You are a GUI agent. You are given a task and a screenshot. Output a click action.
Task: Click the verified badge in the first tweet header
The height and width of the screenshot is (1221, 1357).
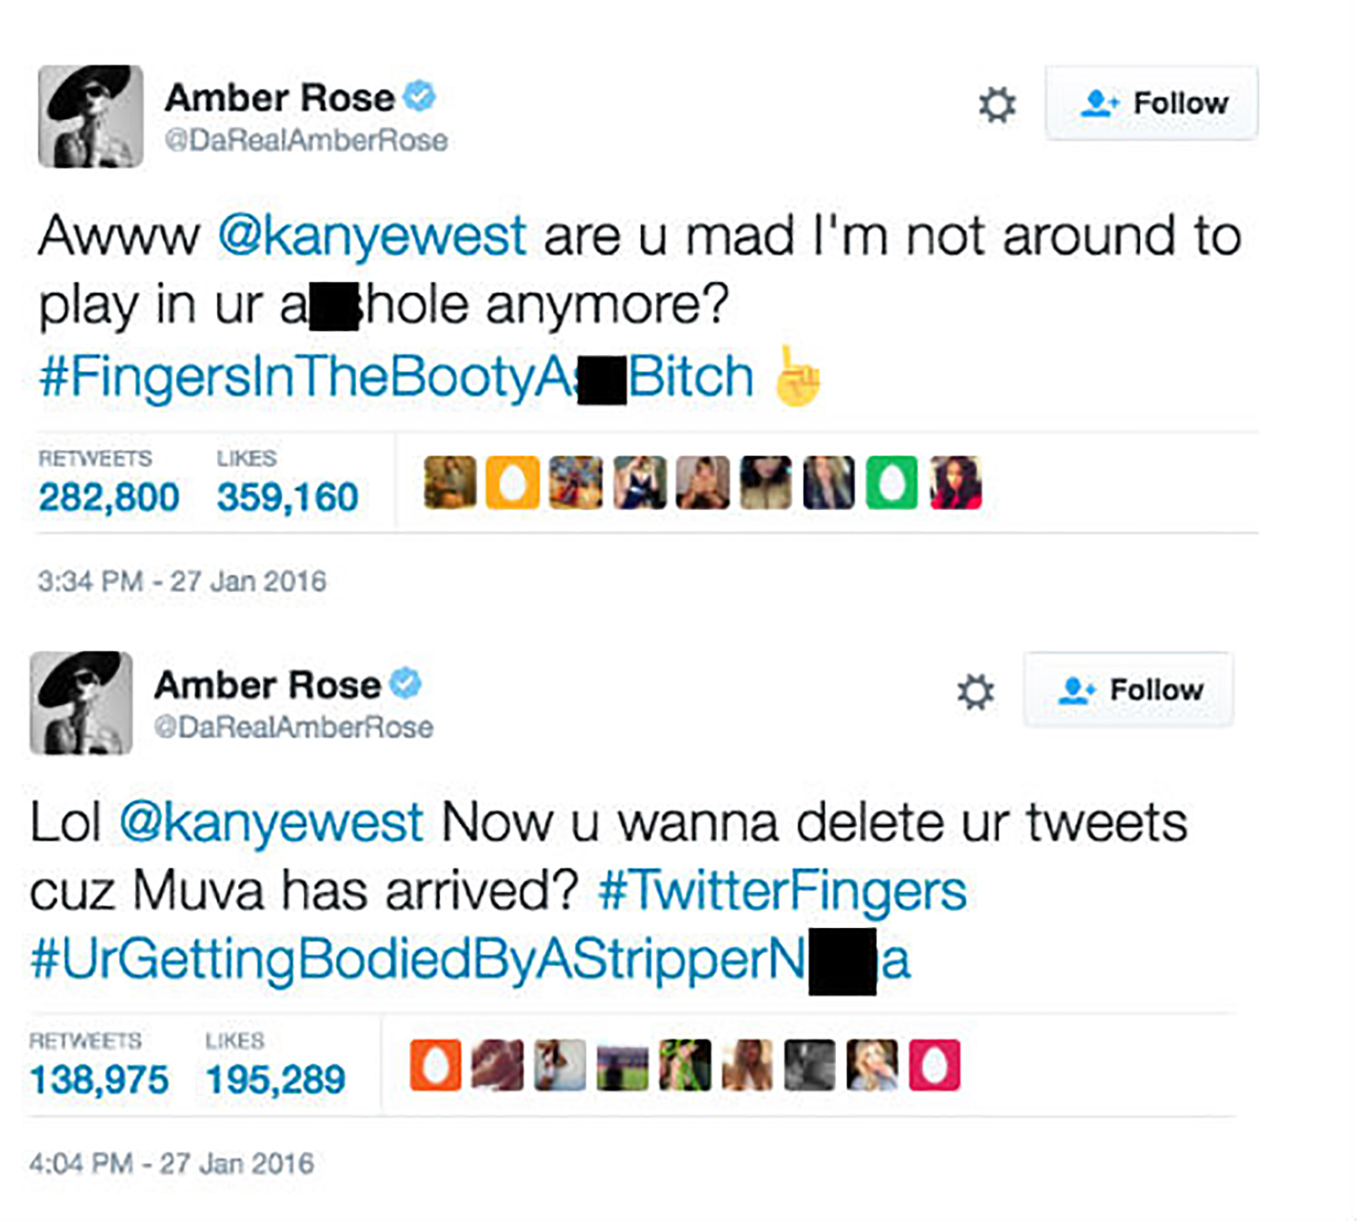pyautogui.click(x=419, y=96)
